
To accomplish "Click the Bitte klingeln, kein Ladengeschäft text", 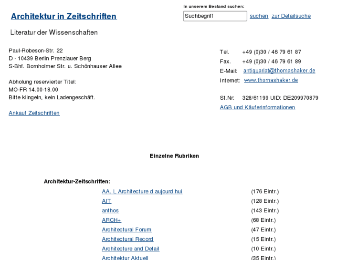I will coord(52,97).
